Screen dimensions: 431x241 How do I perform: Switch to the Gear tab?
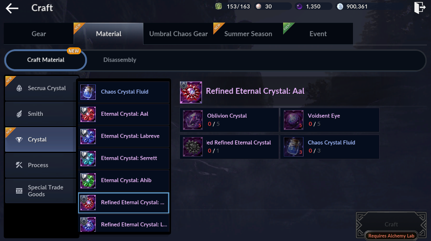[x=39, y=34]
